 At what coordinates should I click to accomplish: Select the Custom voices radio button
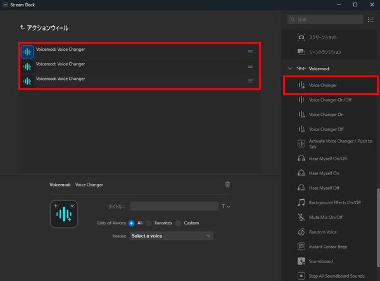(x=178, y=223)
